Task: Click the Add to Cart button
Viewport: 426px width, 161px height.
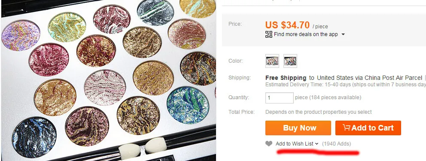Action: click(368, 128)
